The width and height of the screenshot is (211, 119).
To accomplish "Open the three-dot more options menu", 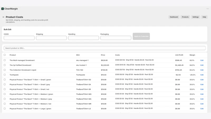I will coord(208,9).
